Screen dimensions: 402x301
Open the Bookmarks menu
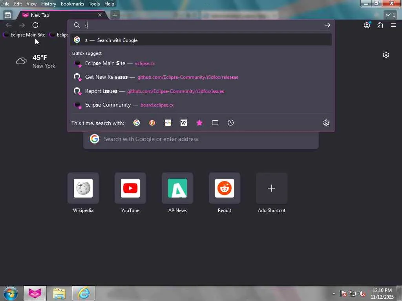(x=72, y=4)
